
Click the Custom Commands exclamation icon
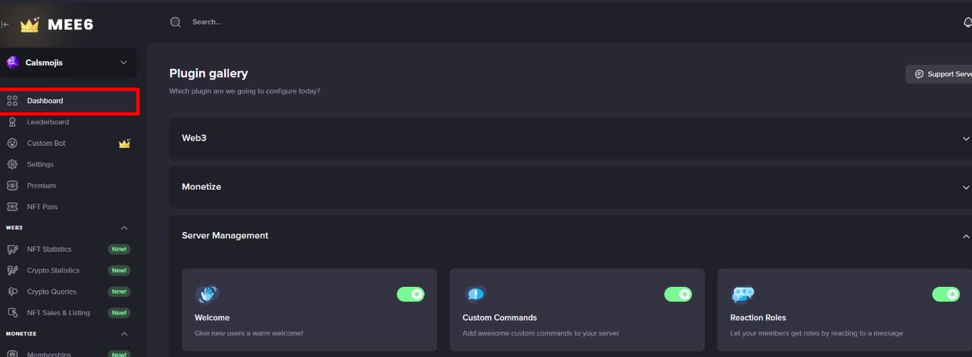(475, 294)
